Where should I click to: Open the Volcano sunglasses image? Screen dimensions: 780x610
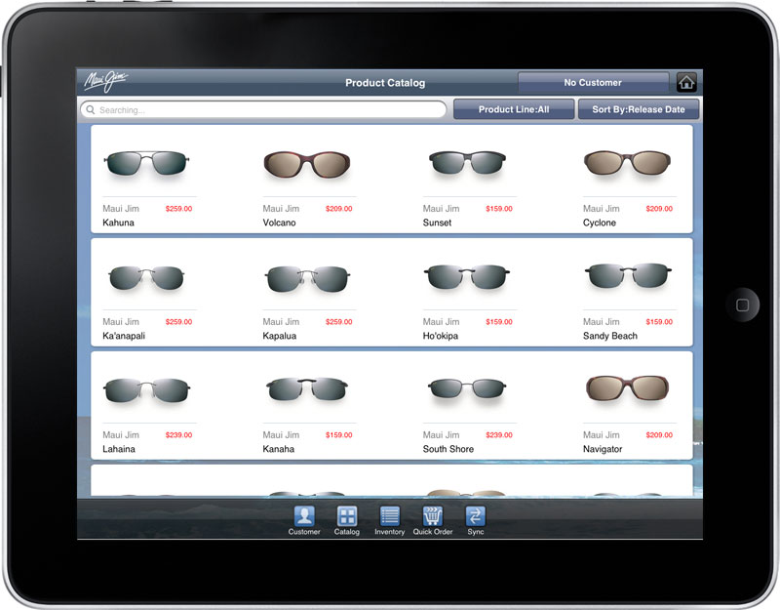307,163
